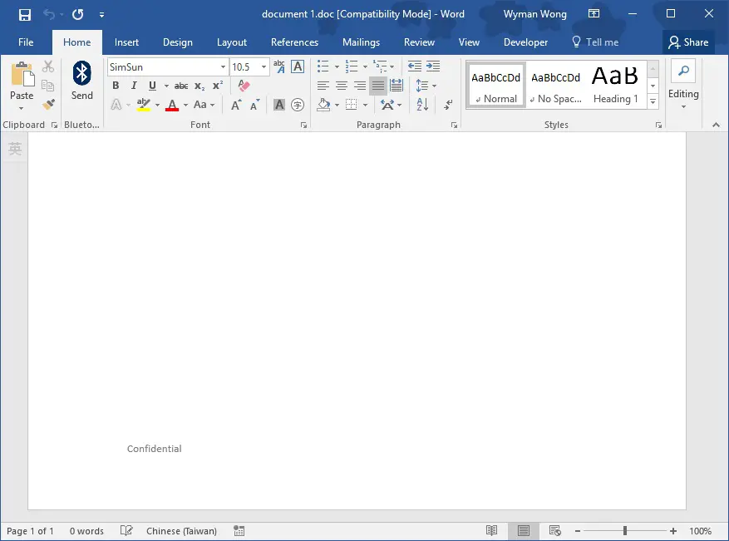Show paragraph marks icon
729x541 pixels.
click(448, 105)
